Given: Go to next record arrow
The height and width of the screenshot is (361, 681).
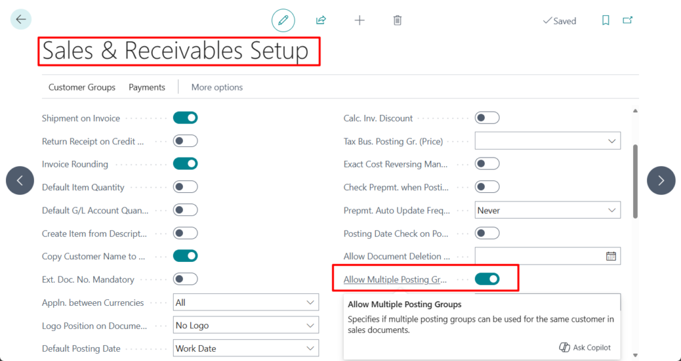Looking at the screenshot, I should point(661,180).
